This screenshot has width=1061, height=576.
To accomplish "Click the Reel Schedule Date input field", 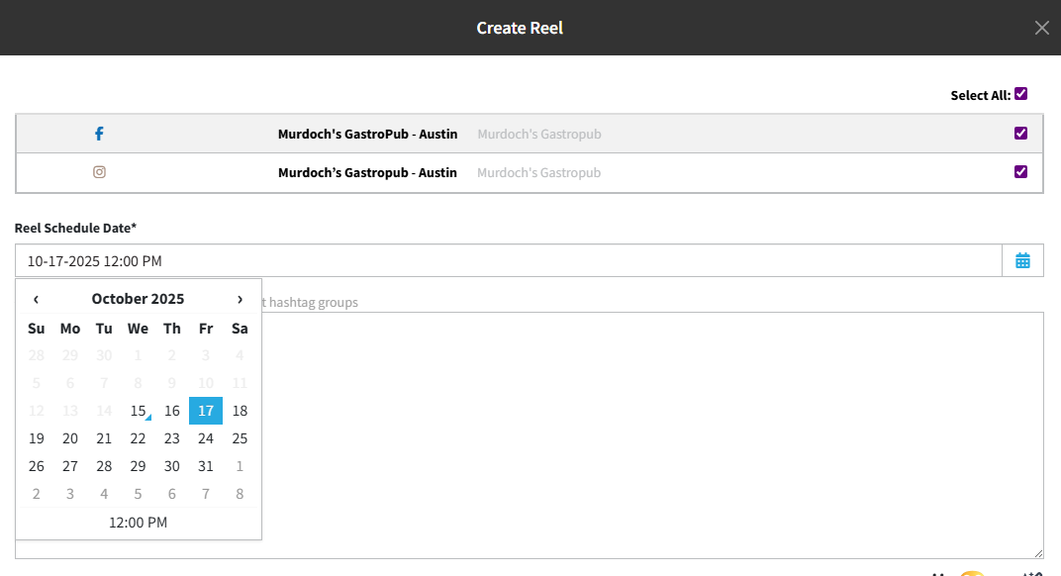I will pyautogui.click(x=507, y=261).
